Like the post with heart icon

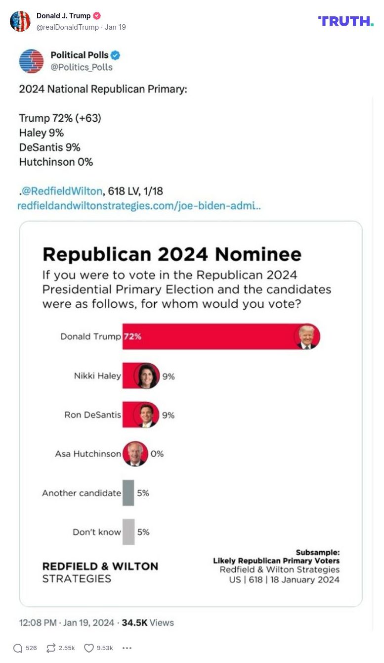click(89, 648)
